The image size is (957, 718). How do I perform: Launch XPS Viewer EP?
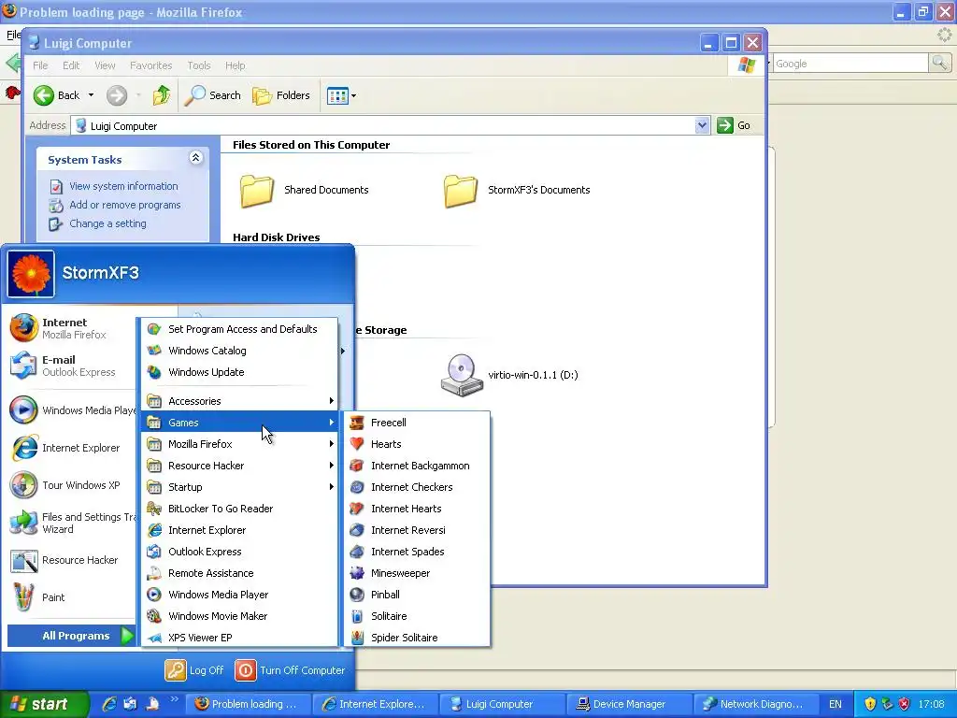pyautogui.click(x=240, y=638)
